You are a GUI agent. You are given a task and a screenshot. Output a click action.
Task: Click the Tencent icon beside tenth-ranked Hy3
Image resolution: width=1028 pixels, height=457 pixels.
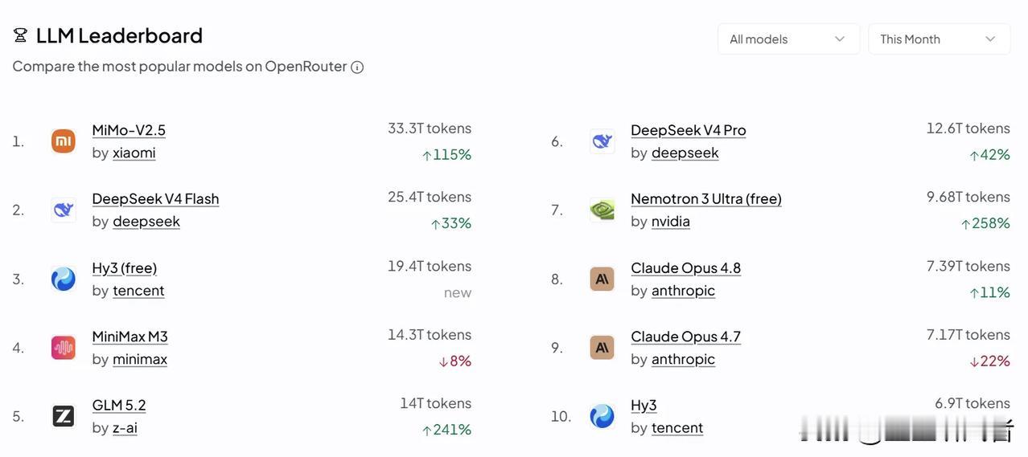point(602,416)
